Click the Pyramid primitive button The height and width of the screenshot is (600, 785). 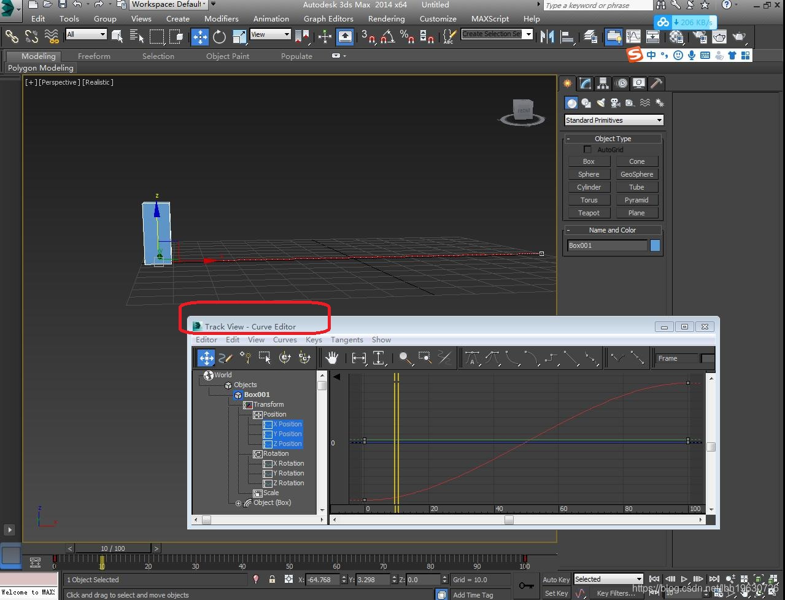[x=636, y=200]
